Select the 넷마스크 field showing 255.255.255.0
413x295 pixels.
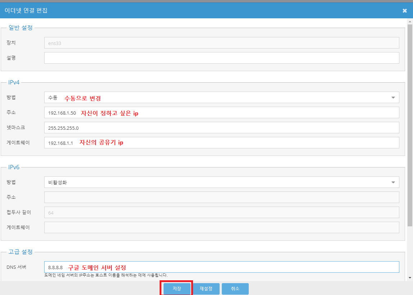[221, 128]
